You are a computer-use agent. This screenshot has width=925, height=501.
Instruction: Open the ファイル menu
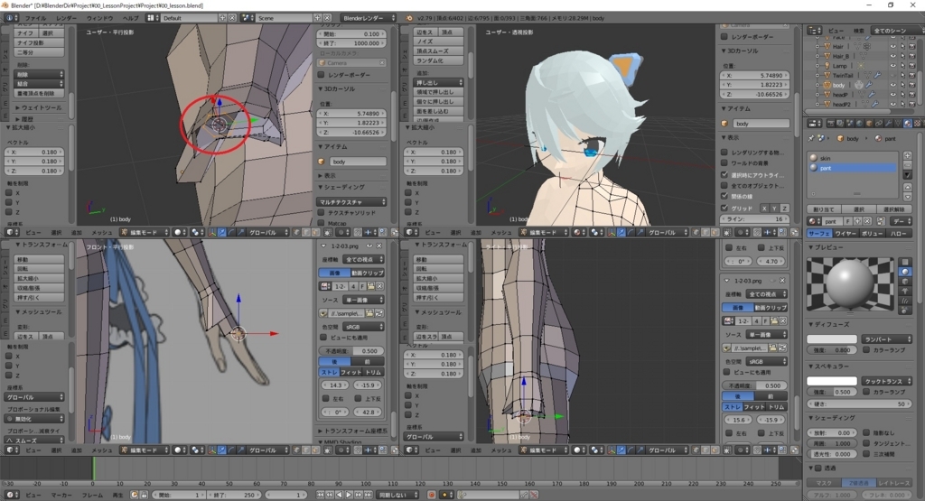coord(35,18)
